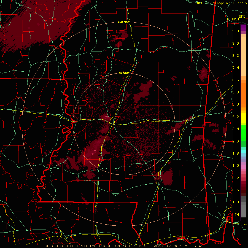Click the 9.0 legend value
The height and width of the screenshot is (248, 248).
coord(236,43)
